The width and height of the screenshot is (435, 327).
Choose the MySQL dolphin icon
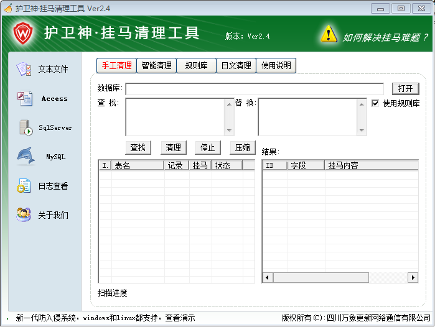(x=25, y=157)
